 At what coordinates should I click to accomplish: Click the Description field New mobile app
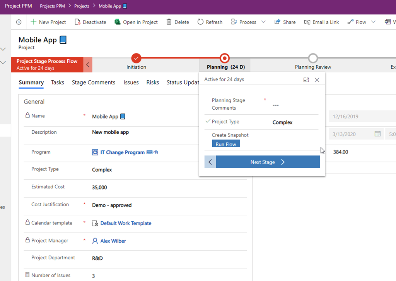click(x=110, y=132)
